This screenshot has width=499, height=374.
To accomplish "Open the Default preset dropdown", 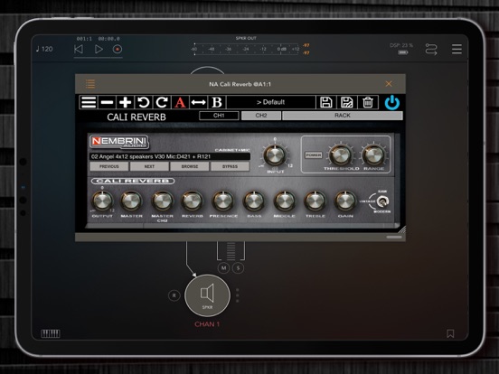I will (270, 102).
